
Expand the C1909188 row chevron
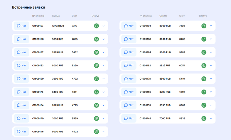[211, 39]
